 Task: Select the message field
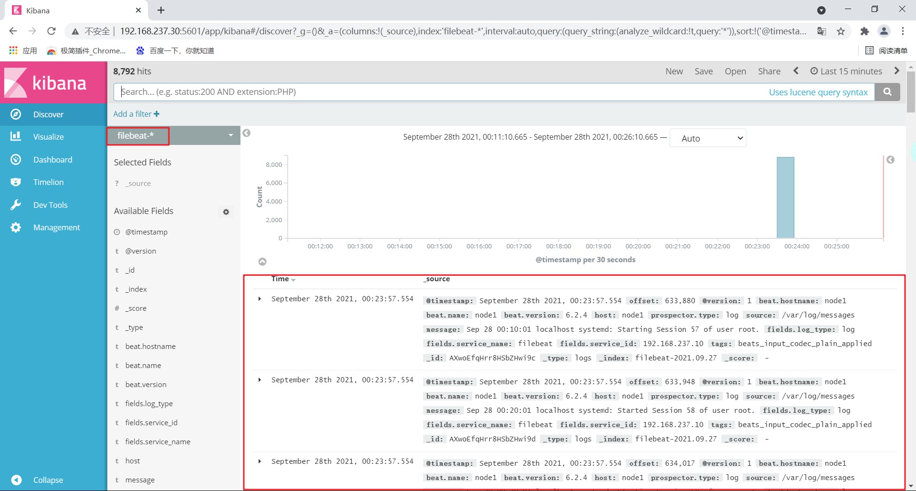tap(140, 480)
